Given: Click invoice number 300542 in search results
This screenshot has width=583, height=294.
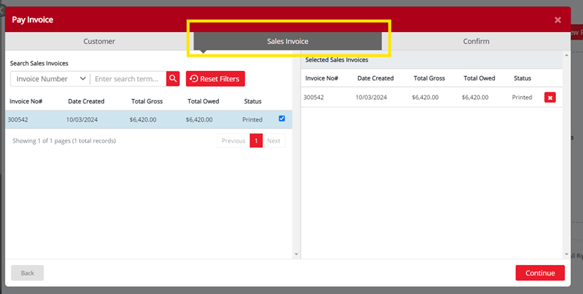Looking at the screenshot, I should click(x=18, y=119).
